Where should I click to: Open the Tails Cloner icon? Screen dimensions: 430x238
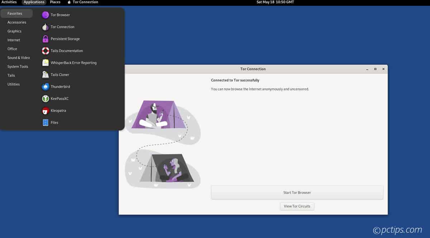click(x=46, y=75)
